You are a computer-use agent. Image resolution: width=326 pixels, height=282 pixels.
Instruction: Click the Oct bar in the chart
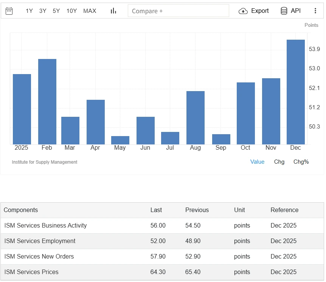pos(246,113)
